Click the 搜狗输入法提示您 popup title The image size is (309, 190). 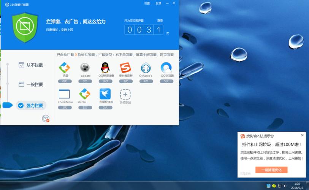260,136
